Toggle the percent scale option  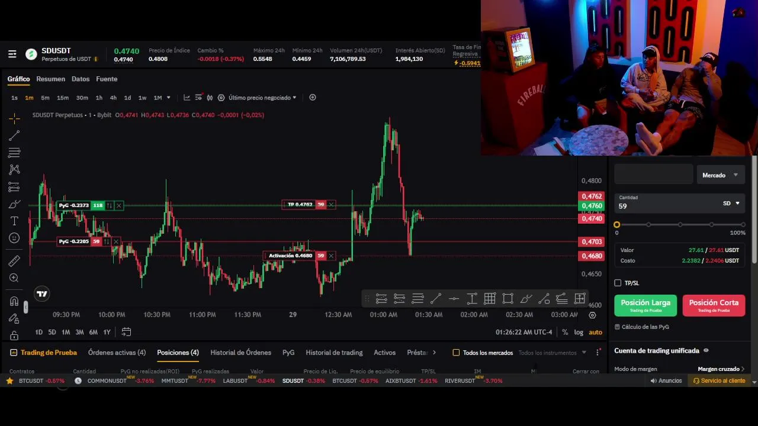point(565,333)
